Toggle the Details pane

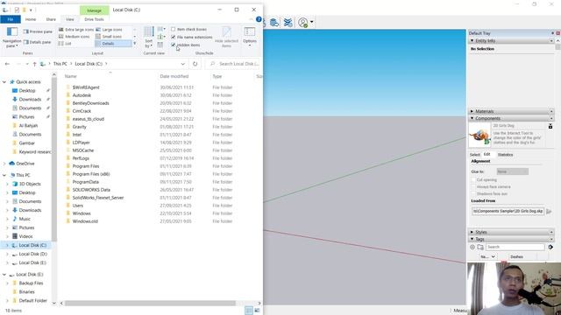click(37, 42)
